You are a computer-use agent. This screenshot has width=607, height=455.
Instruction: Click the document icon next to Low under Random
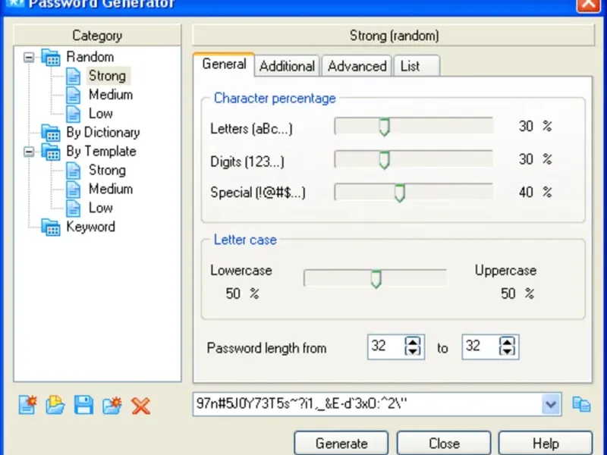[x=73, y=115]
